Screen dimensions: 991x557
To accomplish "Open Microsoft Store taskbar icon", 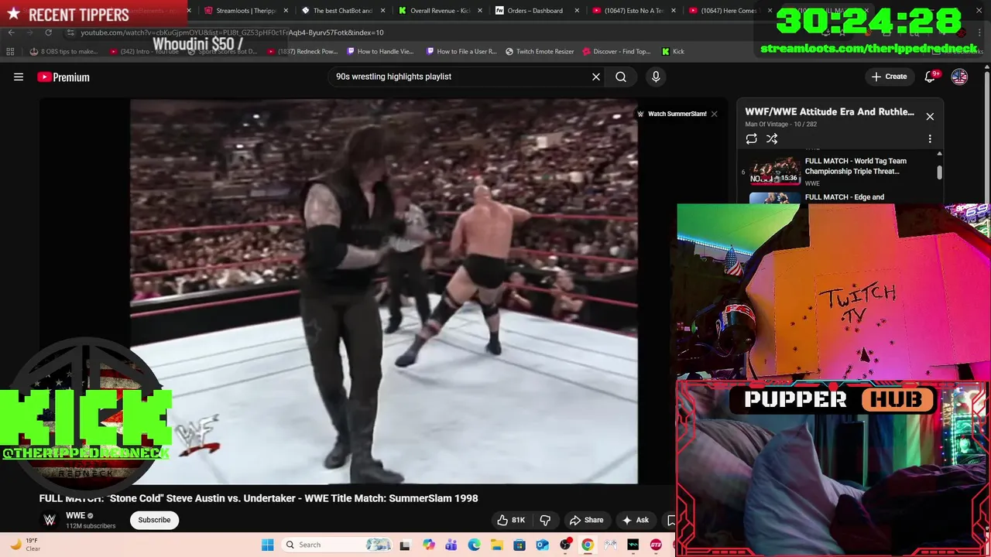I will point(520,545).
